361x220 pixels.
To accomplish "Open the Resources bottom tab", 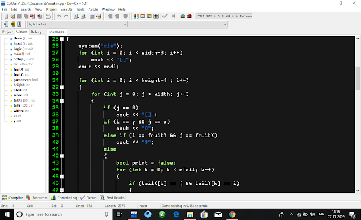I will (x=37, y=197).
